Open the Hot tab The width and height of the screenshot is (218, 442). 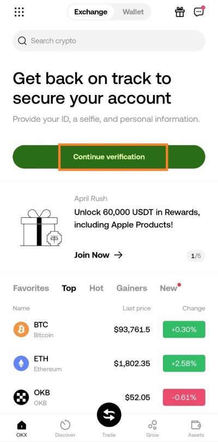click(x=96, y=288)
